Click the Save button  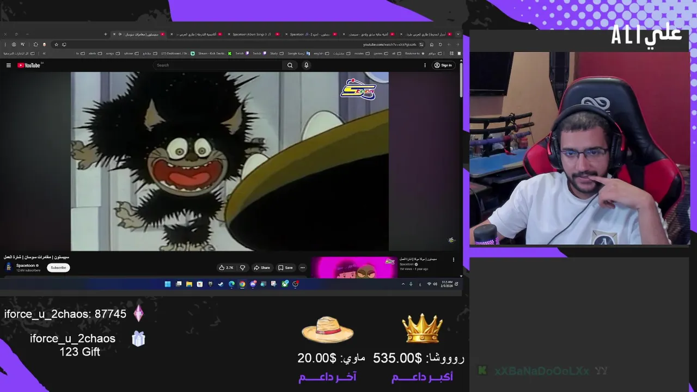pos(285,267)
